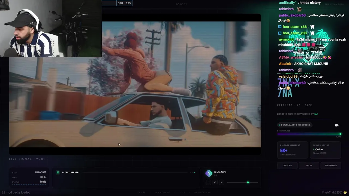Click first hou_ssam_x88 chat badge icon
The image size is (349, 196).
[280, 27]
